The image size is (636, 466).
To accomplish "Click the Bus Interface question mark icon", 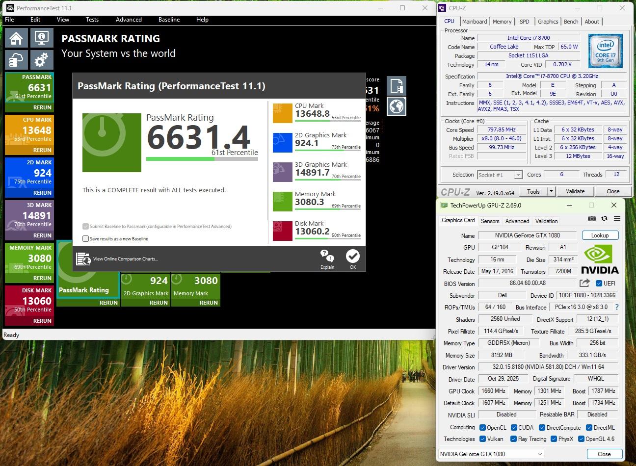I will coord(617,307).
